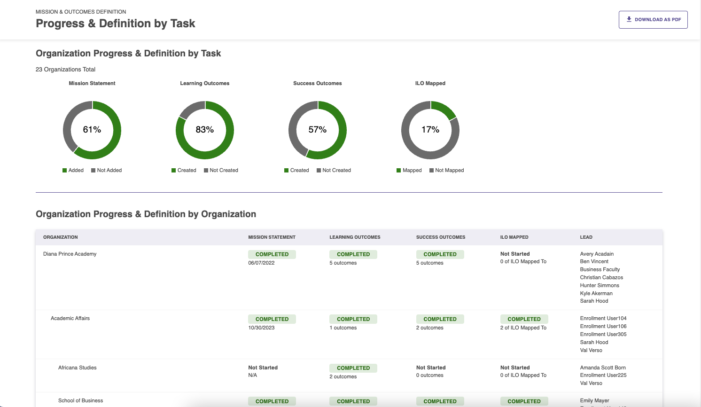701x407 pixels.
Task: Select the School of Business organization row
Action: [x=349, y=400]
